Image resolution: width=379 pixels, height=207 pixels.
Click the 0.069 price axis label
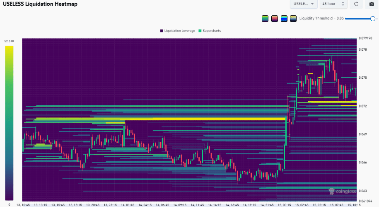click(x=363, y=134)
